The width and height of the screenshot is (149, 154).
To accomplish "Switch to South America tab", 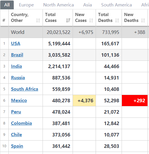I will (x=116, y=5).
